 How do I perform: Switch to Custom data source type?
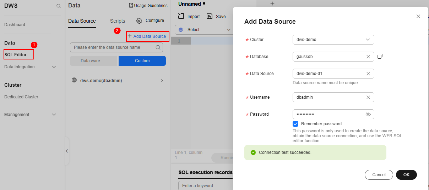point(142,61)
